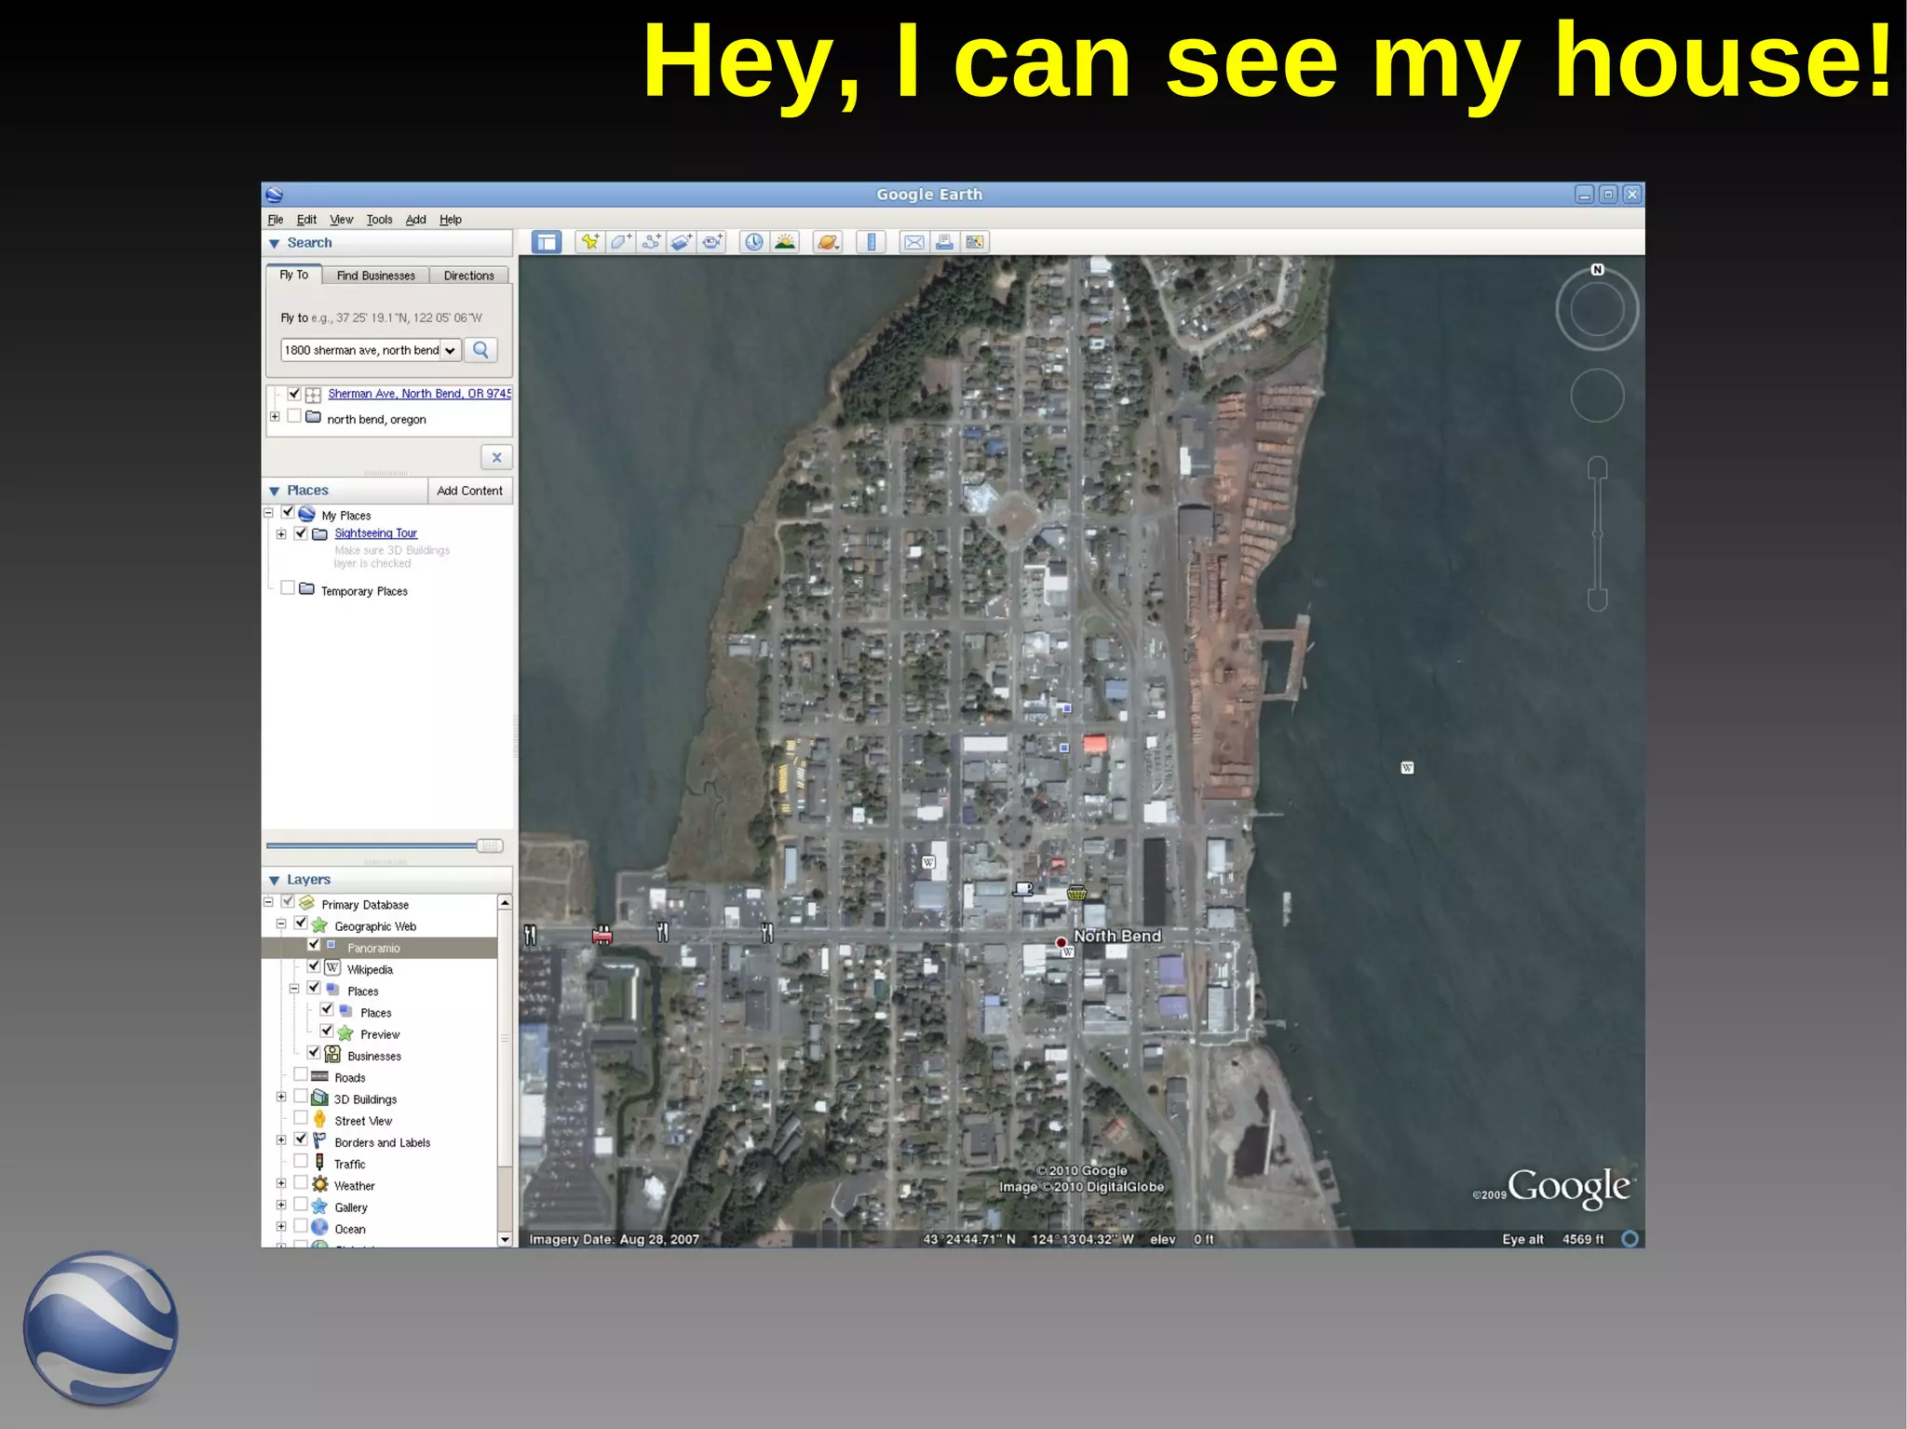Clear search results with the X button
The width and height of the screenshot is (1907, 1429).
(x=496, y=458)
